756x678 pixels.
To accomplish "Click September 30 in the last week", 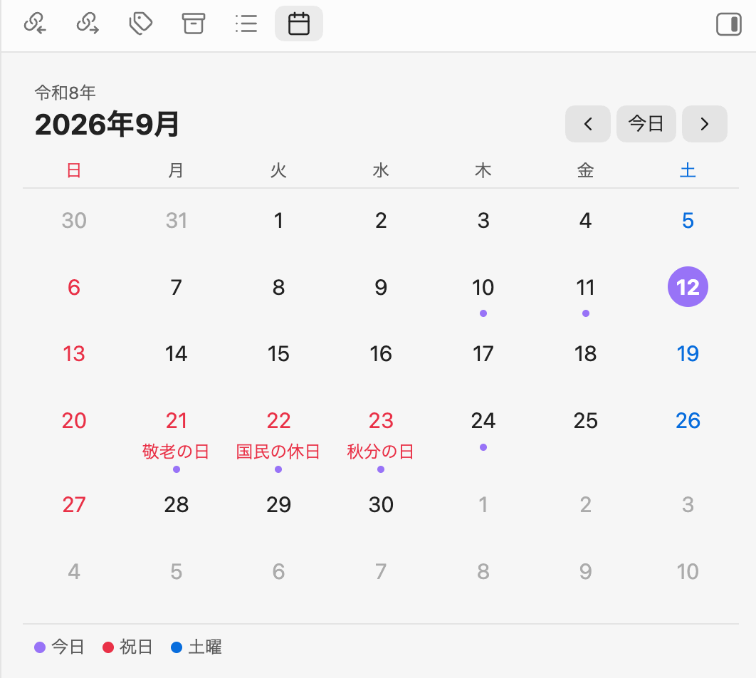I will (381, 505).
